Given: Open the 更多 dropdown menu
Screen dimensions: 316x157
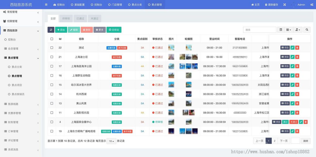Looking at the screenshot, I should point(100,30).
